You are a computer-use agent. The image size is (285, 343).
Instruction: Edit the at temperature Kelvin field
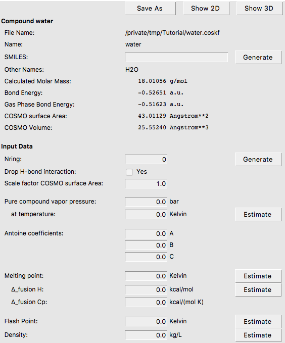pyautogui.click(x=146, y=214)
